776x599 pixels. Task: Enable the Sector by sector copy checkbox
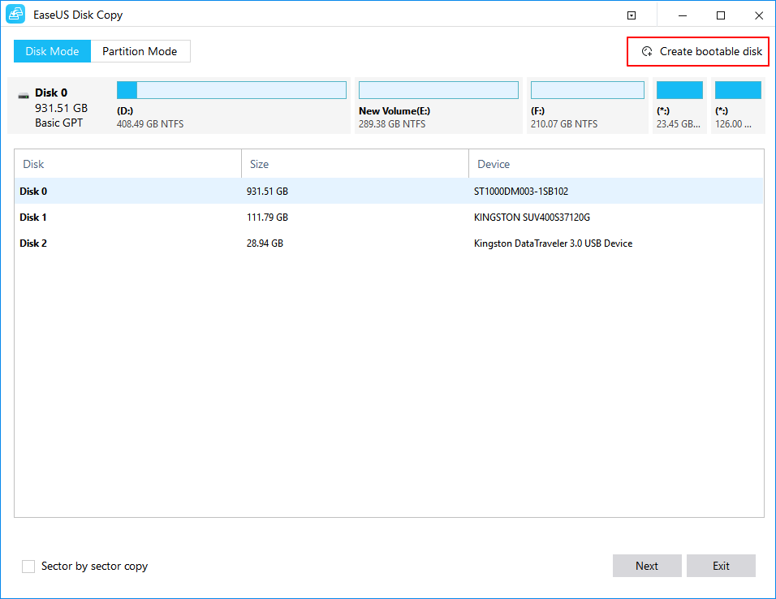pyautogui.click(x=28, y=567)
